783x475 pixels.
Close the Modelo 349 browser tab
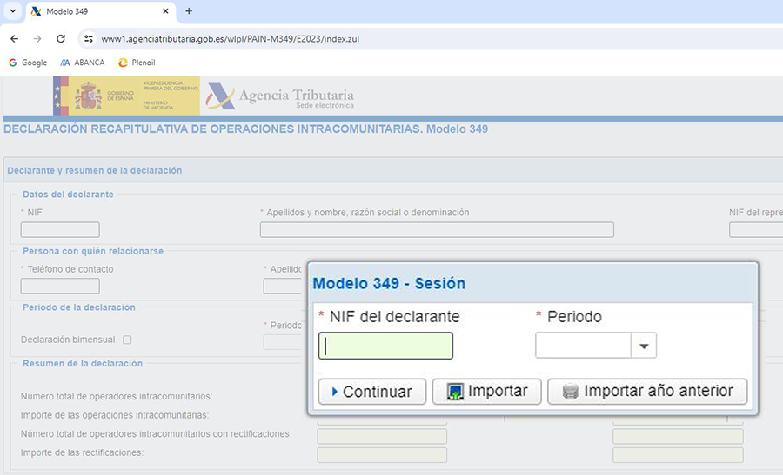coord(165,11)
